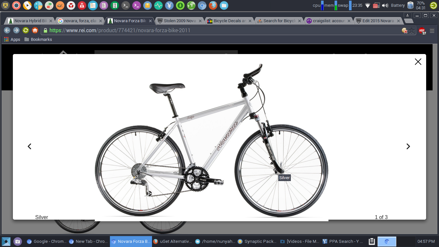
Task: Click the browser back arrow
Action: coord(7,31)
